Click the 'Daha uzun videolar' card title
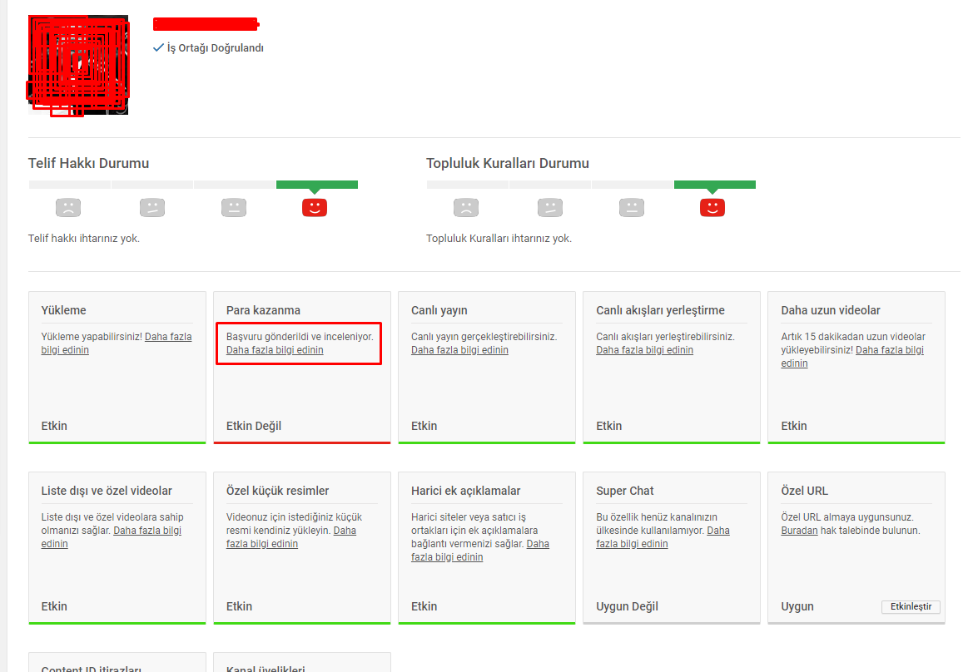This screenshot has width=973, height=672. click(831, 310)
